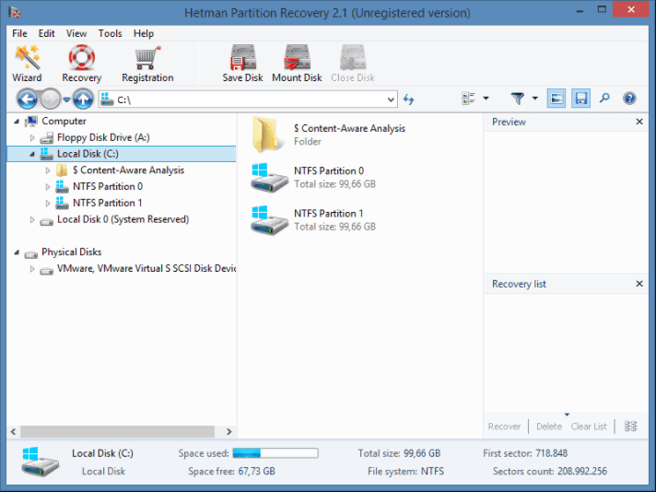
Task: Select Floppy Disk Drive (A:) in tree
Action: pos(103,137)
